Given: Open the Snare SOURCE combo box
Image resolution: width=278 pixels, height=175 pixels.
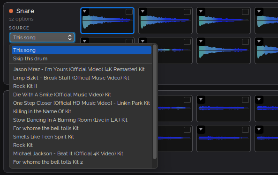Looking at the screenshot, I should click(x=42, y=37).
